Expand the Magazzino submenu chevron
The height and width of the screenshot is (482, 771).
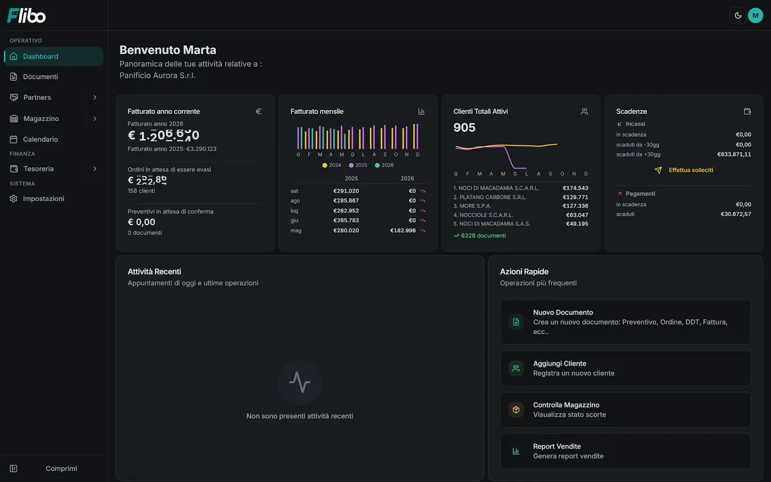(x=95, y=119)
